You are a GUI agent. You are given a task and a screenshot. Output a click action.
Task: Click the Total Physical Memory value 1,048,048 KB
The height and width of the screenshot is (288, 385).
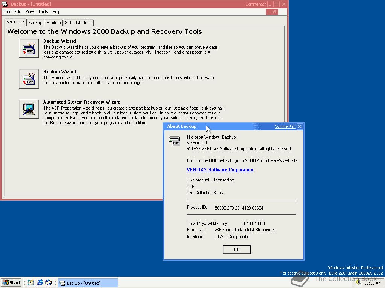tap(253, 223)
